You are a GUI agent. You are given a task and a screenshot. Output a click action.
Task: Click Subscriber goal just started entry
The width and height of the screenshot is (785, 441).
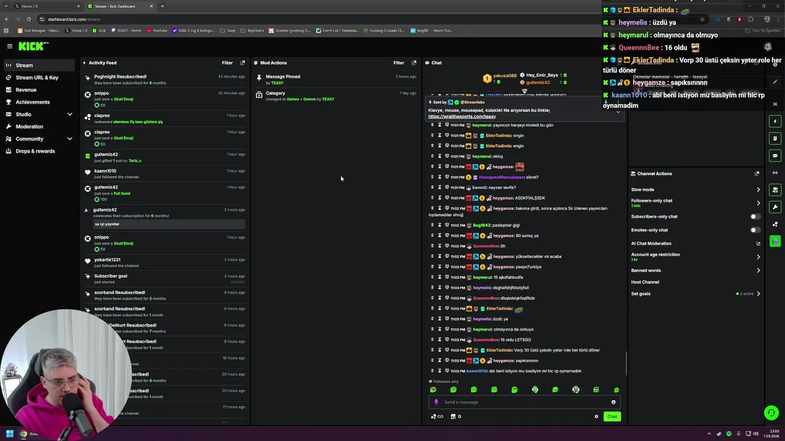point(166,279)
